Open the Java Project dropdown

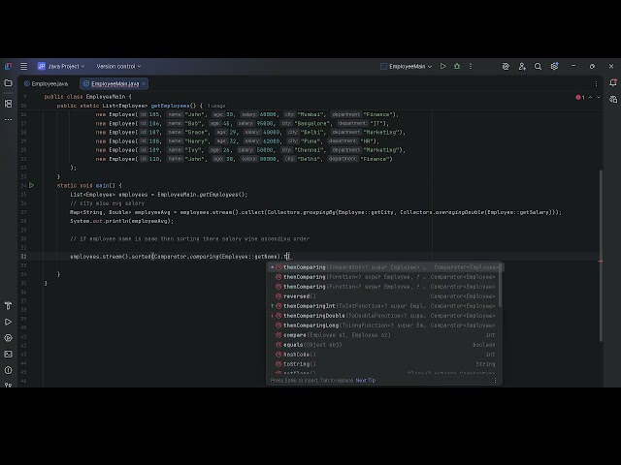[x=61, y=67]
